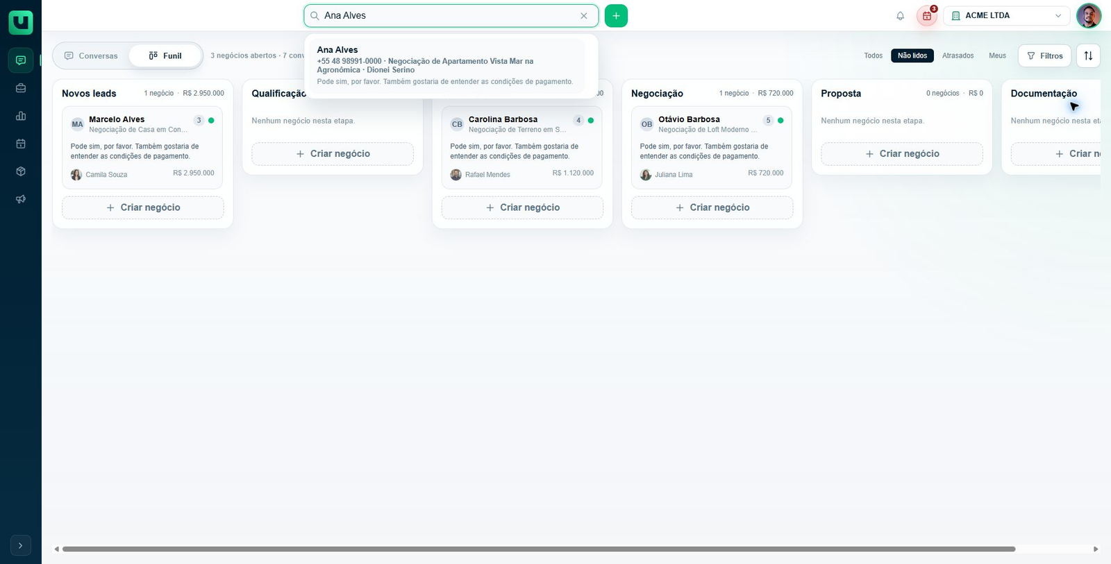This screenshot has height=564, width=1111.
Task: Select the Meus filter
Action: pyautogui.click(x=998, y=55)
